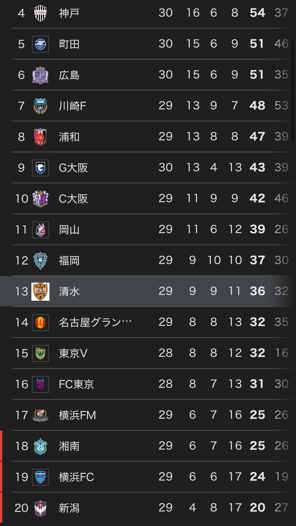296x526 pixels.
Task: Open the Tokyo Verdy green crest
Action: coord(40,354)
